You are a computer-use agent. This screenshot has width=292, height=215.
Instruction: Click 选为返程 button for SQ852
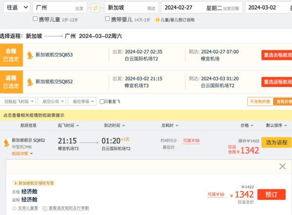pos(276,143)
